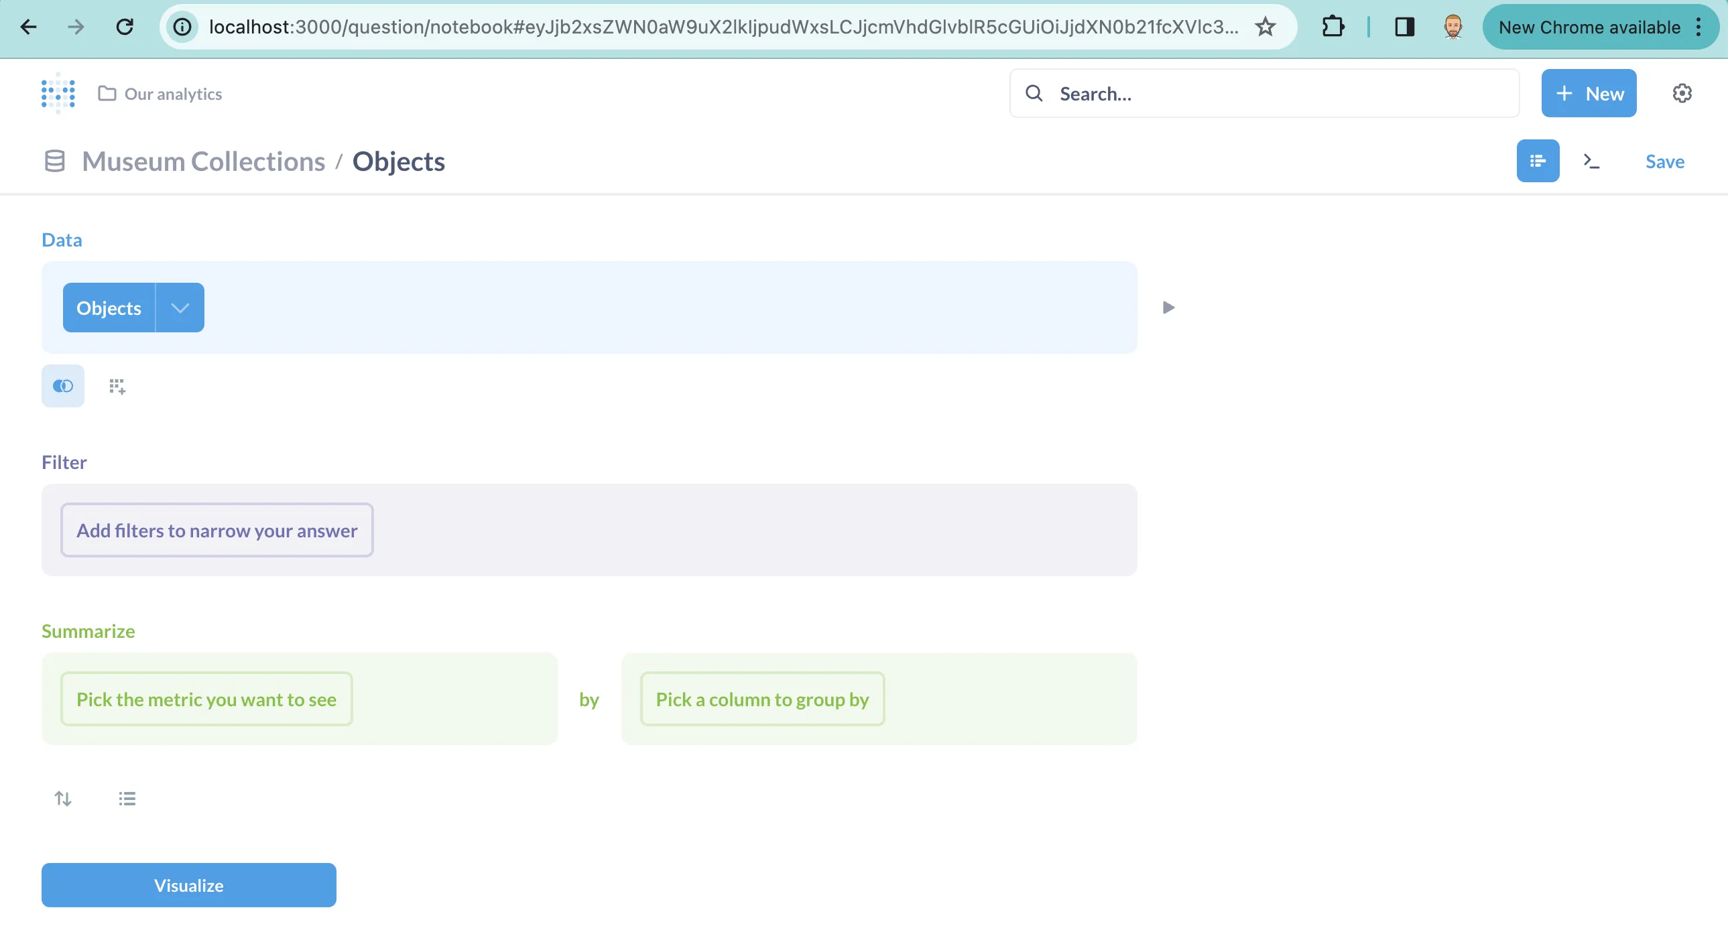Click the sort icon under Summarize
This screenshot has height=930, width=1728.
tap(63, 798)
